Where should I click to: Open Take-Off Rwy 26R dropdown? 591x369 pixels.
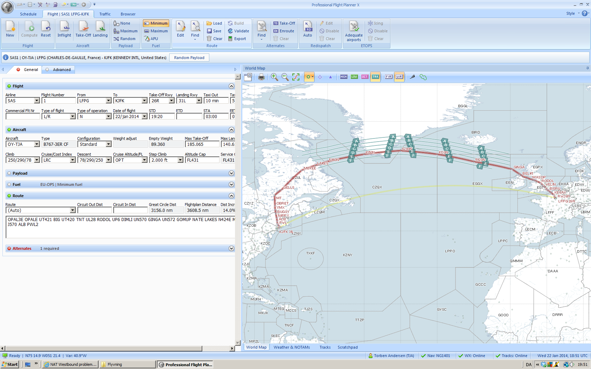tap(171, 101)
